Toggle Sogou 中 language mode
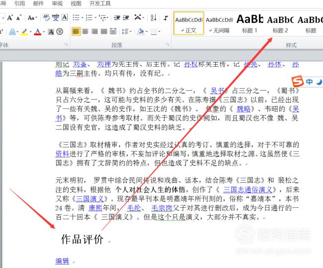Screen dimensions: 323x268 click(x=309, y=82)
